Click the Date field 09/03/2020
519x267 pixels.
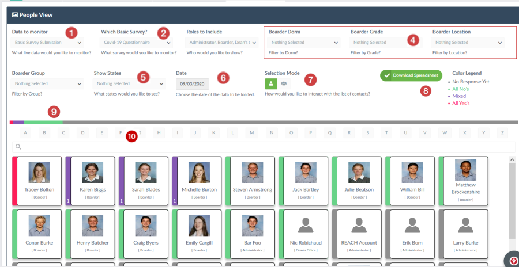coord(193,84)
